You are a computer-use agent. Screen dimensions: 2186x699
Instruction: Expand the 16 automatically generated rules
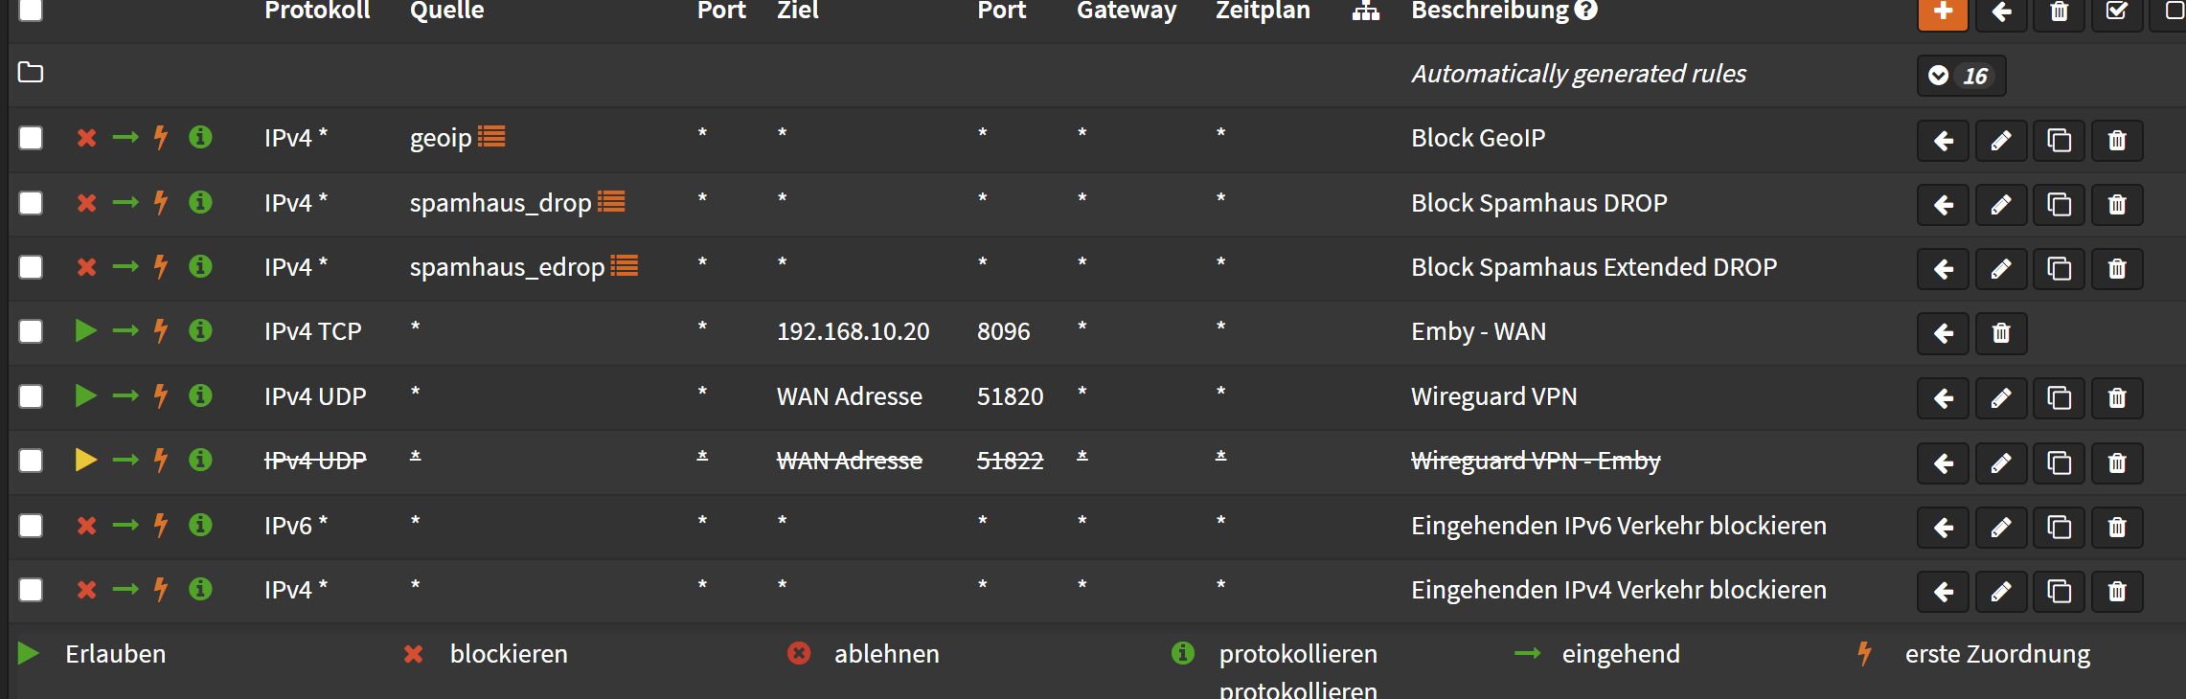1961,76
